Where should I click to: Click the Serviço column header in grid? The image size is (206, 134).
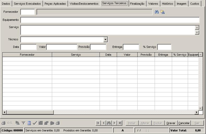[76, 55]
